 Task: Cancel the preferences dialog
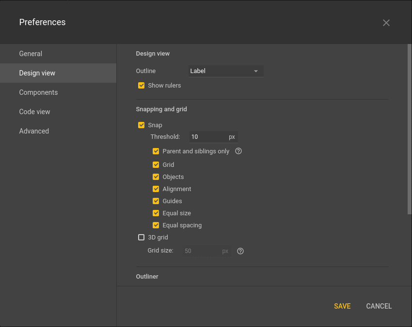pyautogui.click(x=379, y=306)
